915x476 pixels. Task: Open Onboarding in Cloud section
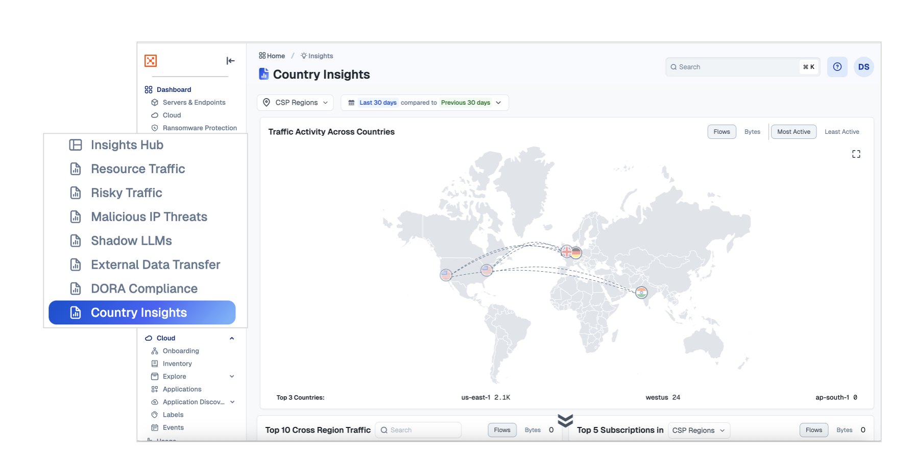181,351
